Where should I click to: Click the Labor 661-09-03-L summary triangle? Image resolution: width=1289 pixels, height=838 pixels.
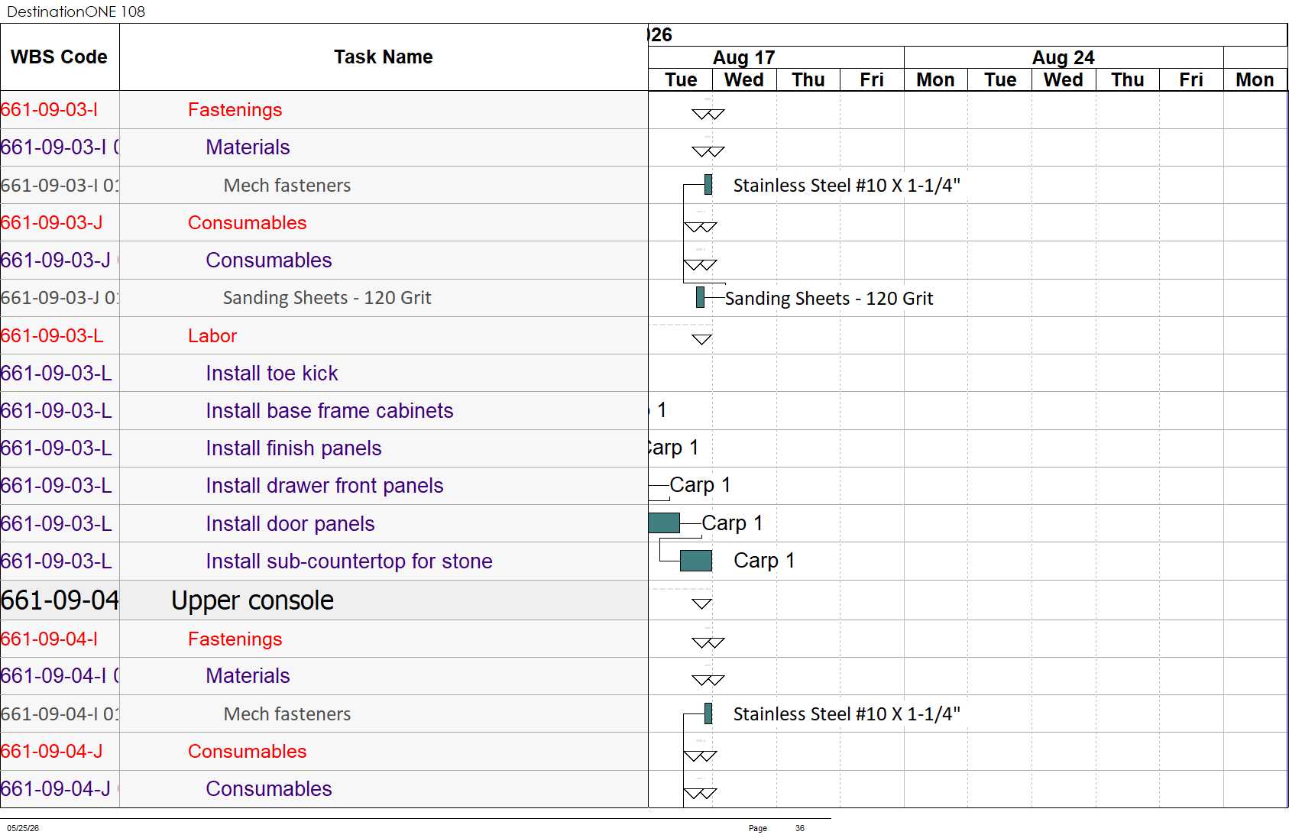701,339
